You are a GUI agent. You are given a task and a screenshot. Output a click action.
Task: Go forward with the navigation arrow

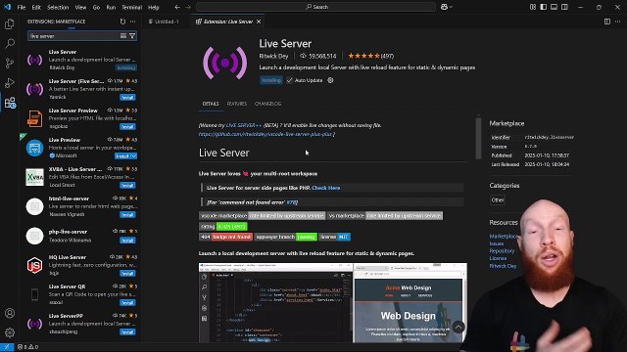pos(188,7)
